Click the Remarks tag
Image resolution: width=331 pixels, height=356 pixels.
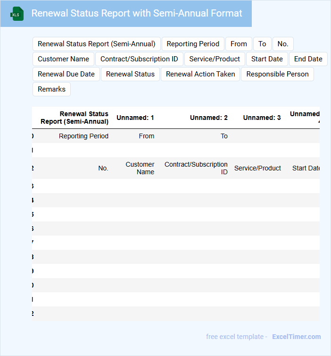click(51, 89)
